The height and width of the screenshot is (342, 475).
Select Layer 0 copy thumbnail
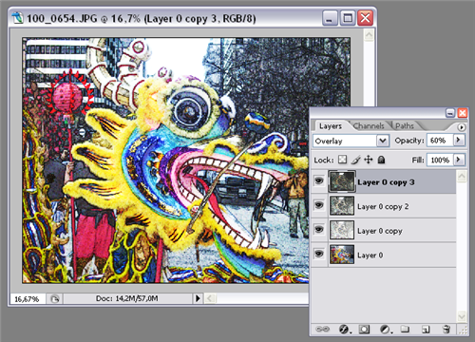(342, 230)
